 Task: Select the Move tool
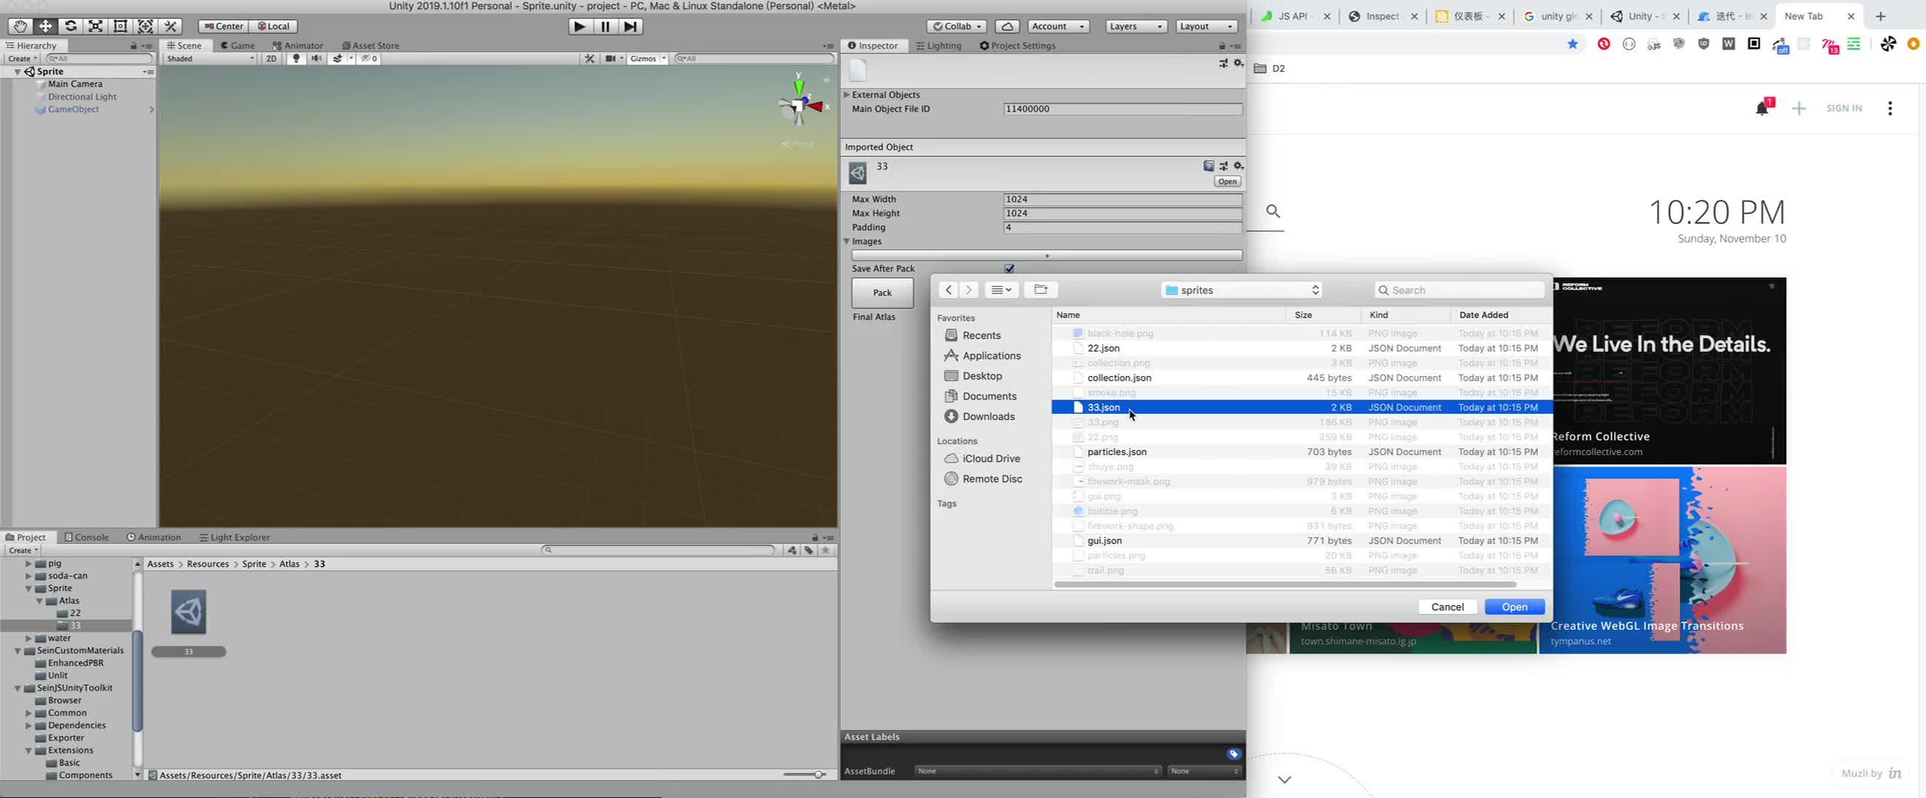point(46,26)
